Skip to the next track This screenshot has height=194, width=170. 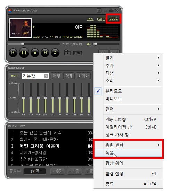(45, 53)
